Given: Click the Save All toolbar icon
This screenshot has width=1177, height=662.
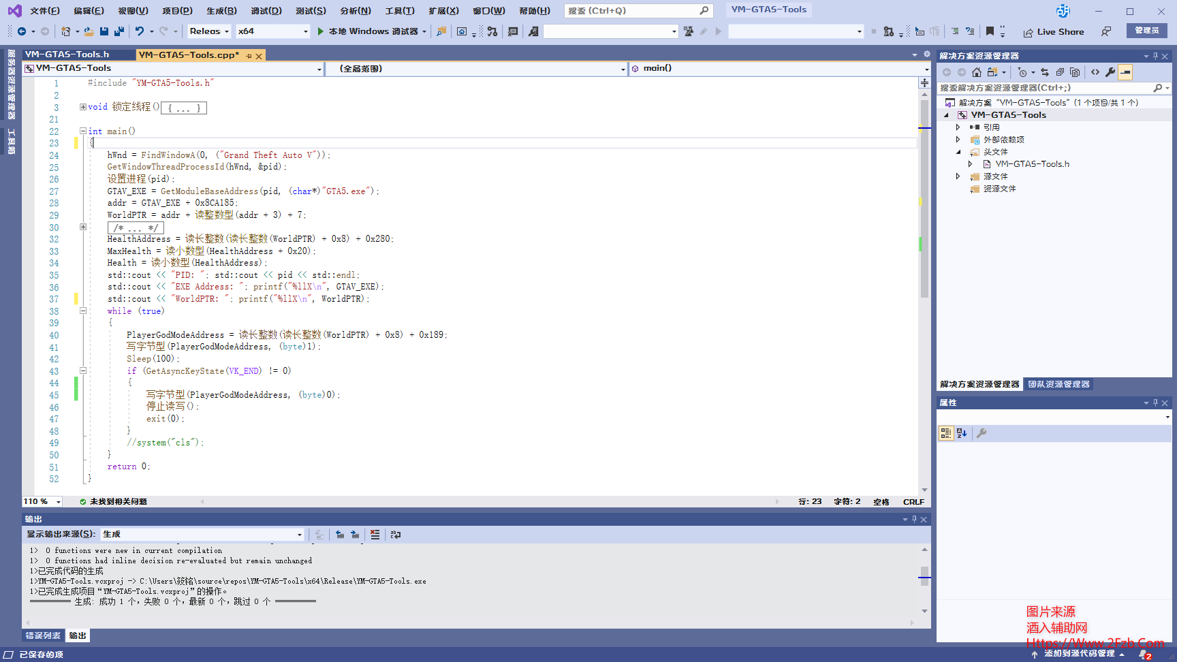Looking at the screenshot, I should 119,31.
